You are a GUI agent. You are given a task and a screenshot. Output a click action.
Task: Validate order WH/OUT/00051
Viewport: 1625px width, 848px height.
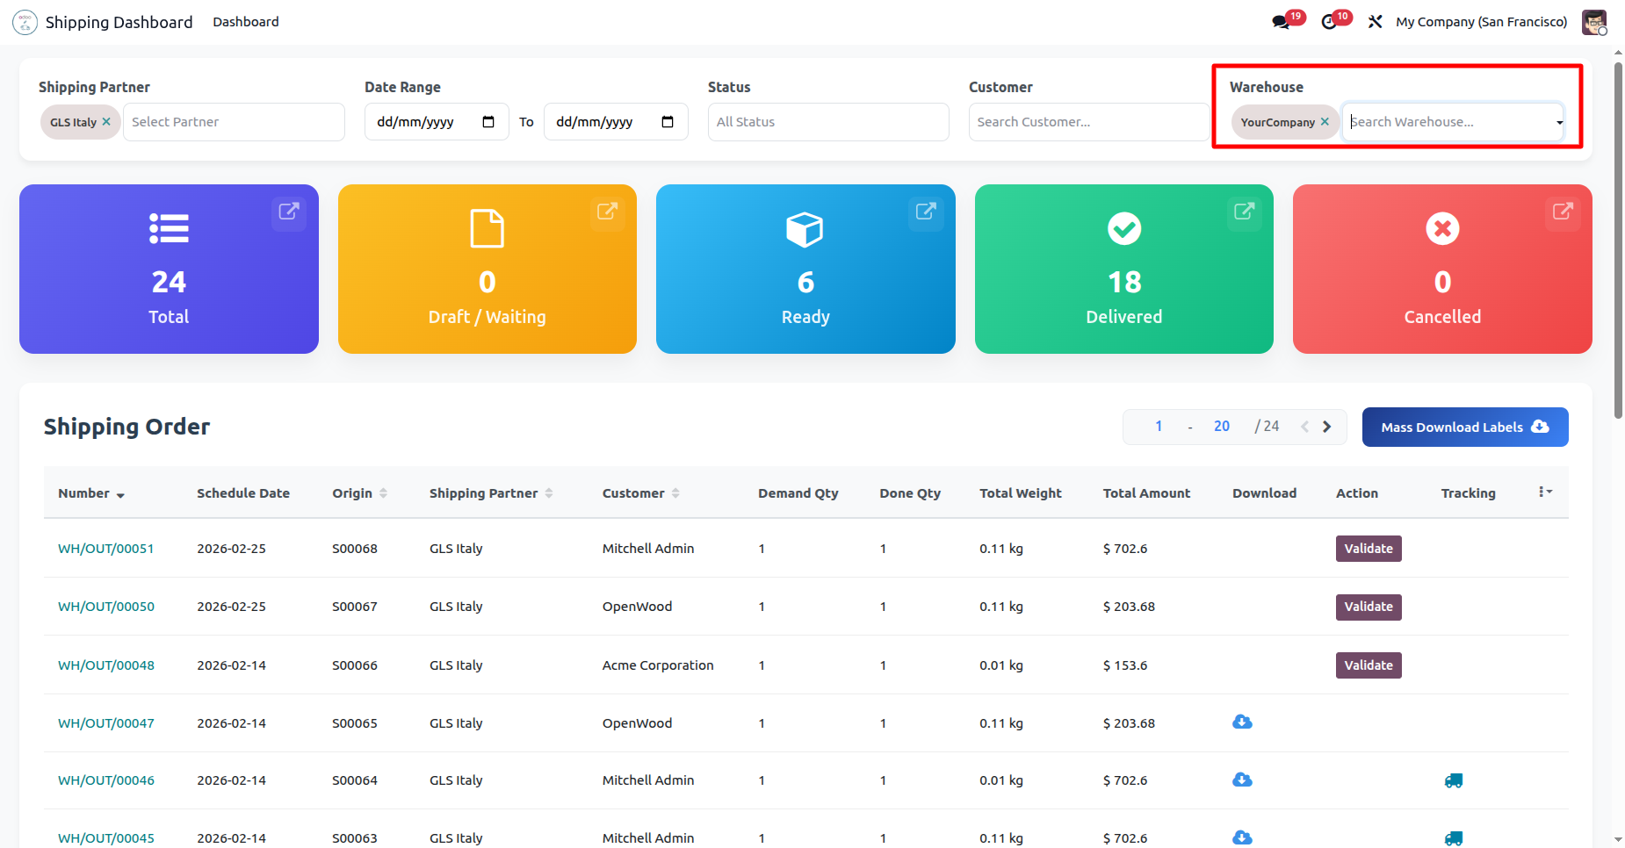[x=1368, y=549]
